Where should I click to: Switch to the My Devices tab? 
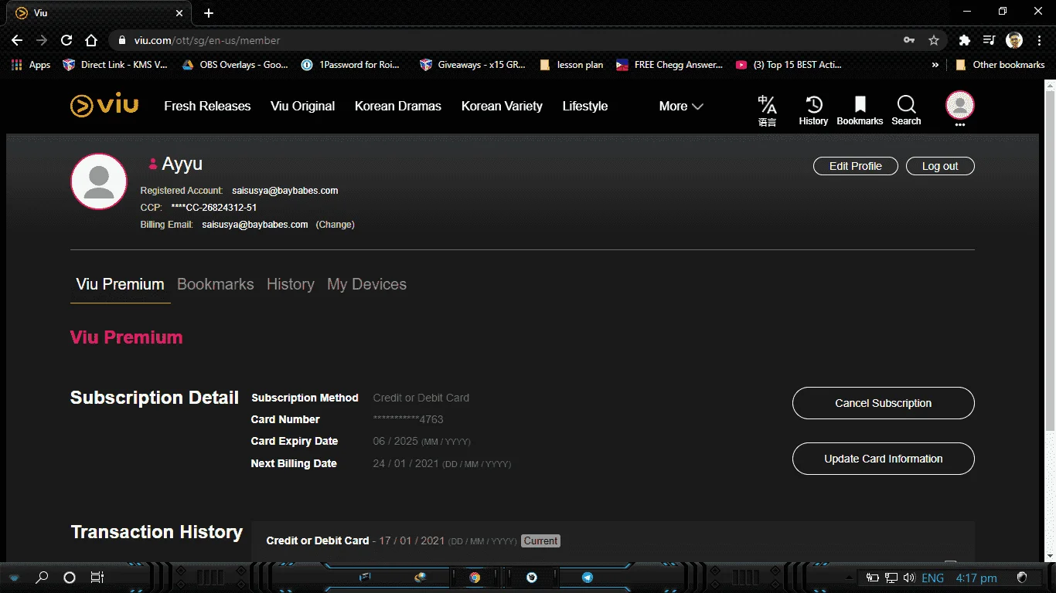366,284
